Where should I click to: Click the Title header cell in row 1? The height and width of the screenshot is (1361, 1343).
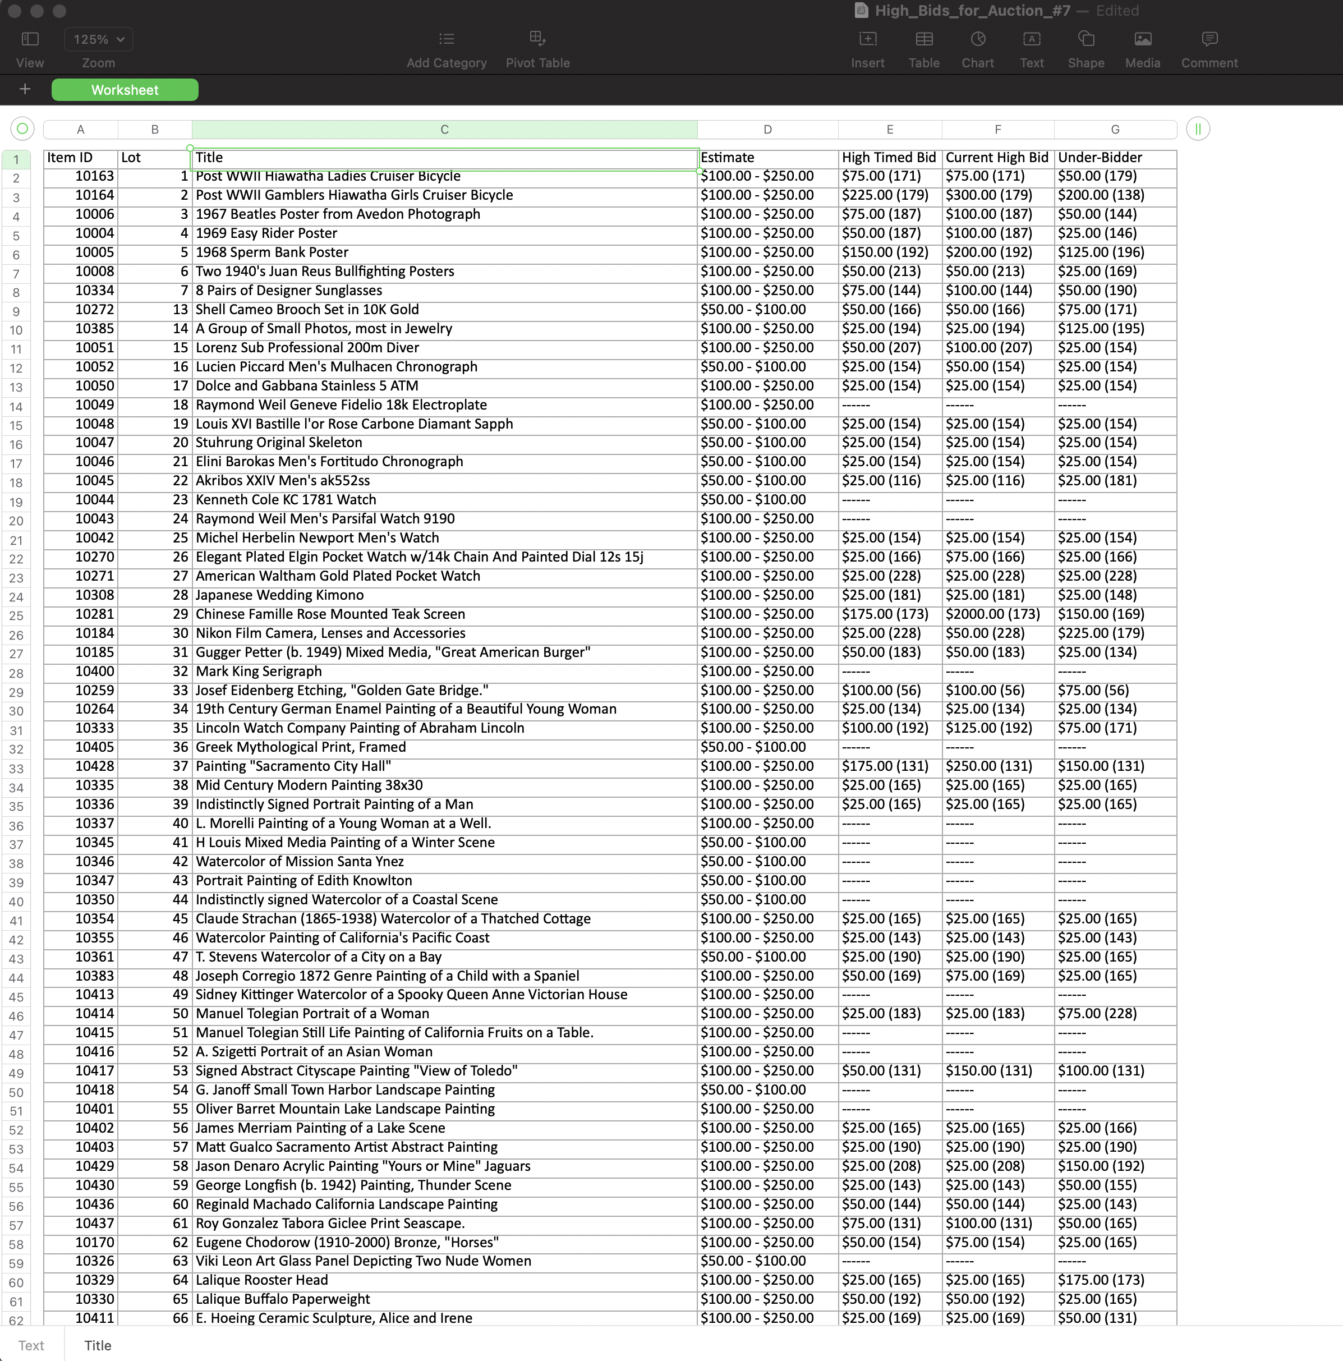(444, 158)
